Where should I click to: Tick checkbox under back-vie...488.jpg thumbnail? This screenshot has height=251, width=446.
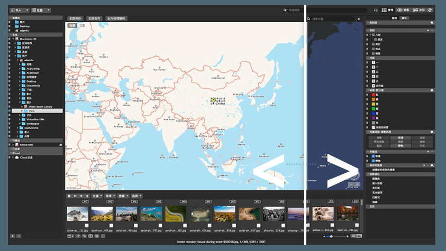click(357, 225)
